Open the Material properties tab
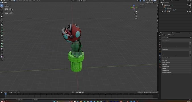Viewport: 192px width, 102px height. (x=160, y=64)
